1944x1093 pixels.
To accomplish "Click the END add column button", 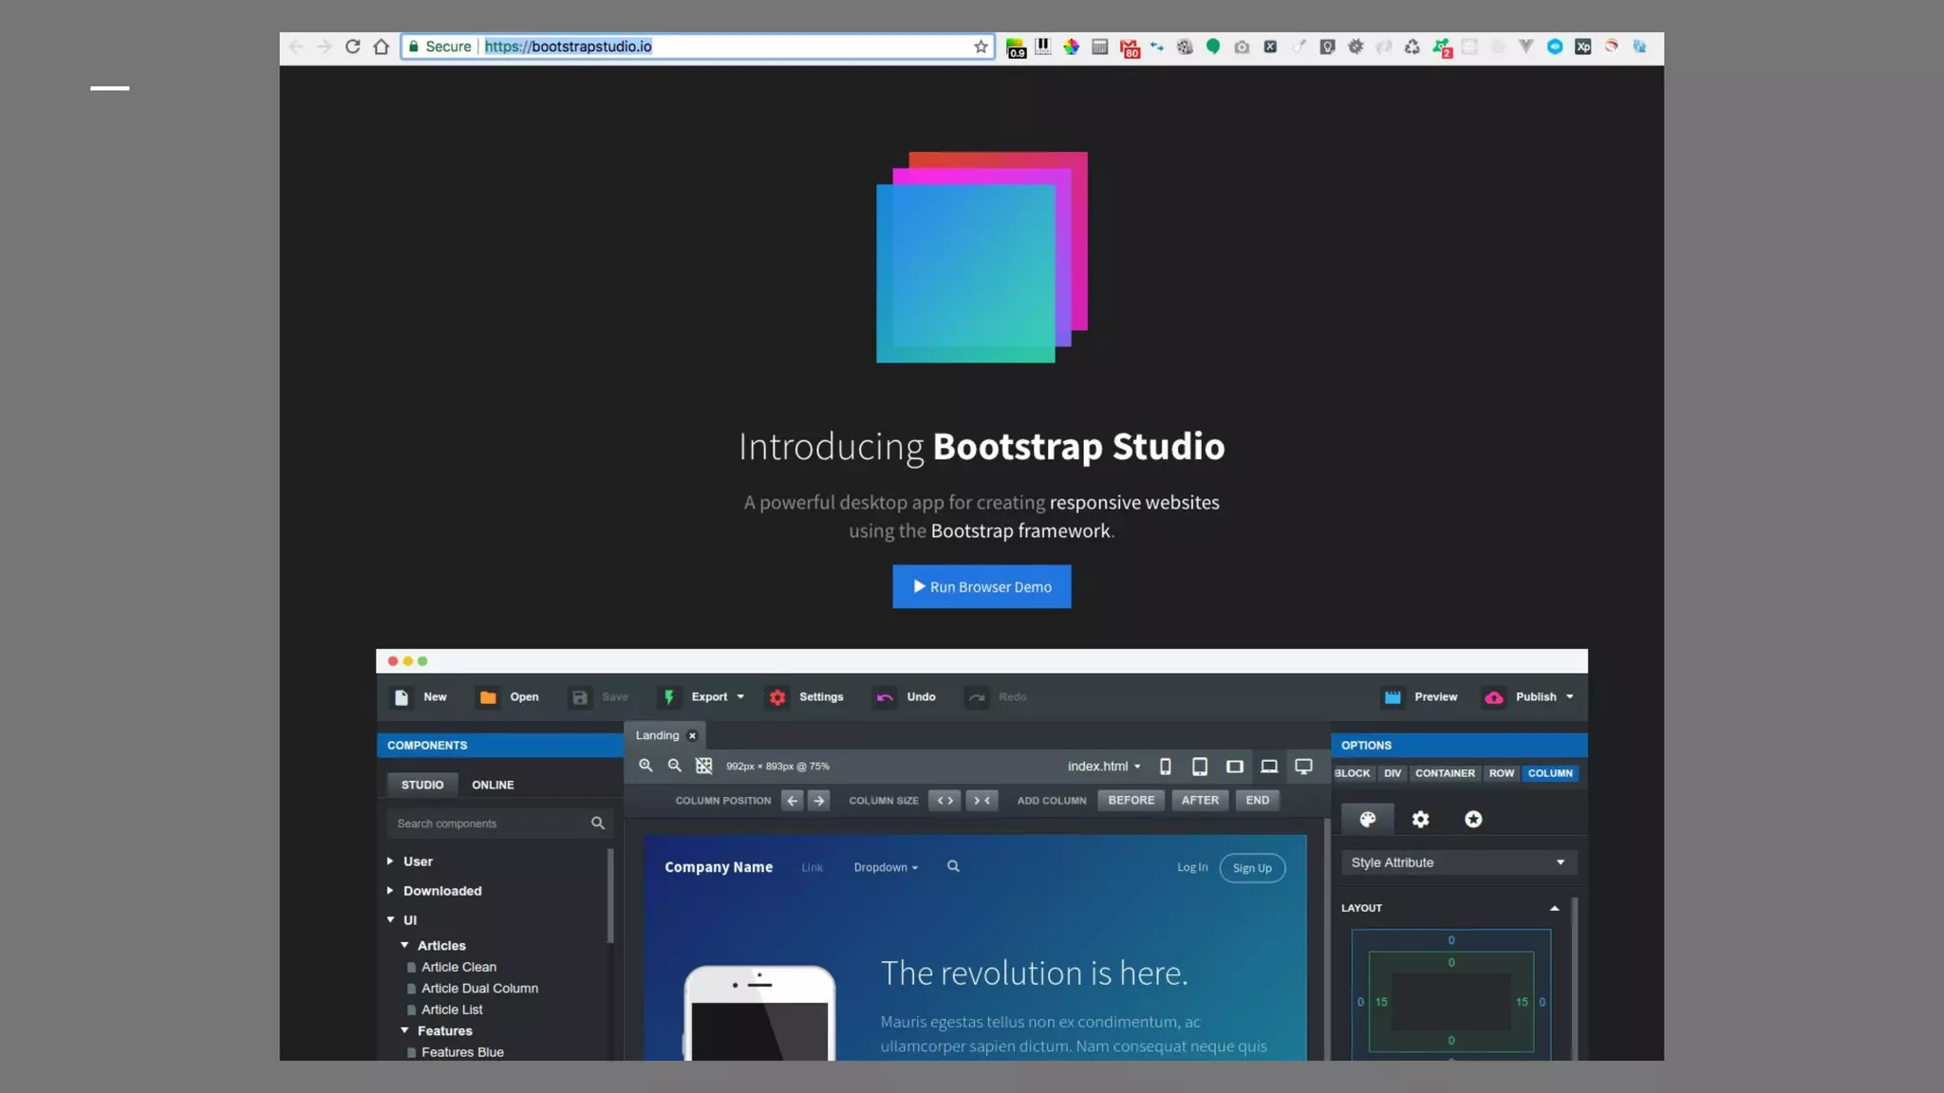I will [1258, 801].
